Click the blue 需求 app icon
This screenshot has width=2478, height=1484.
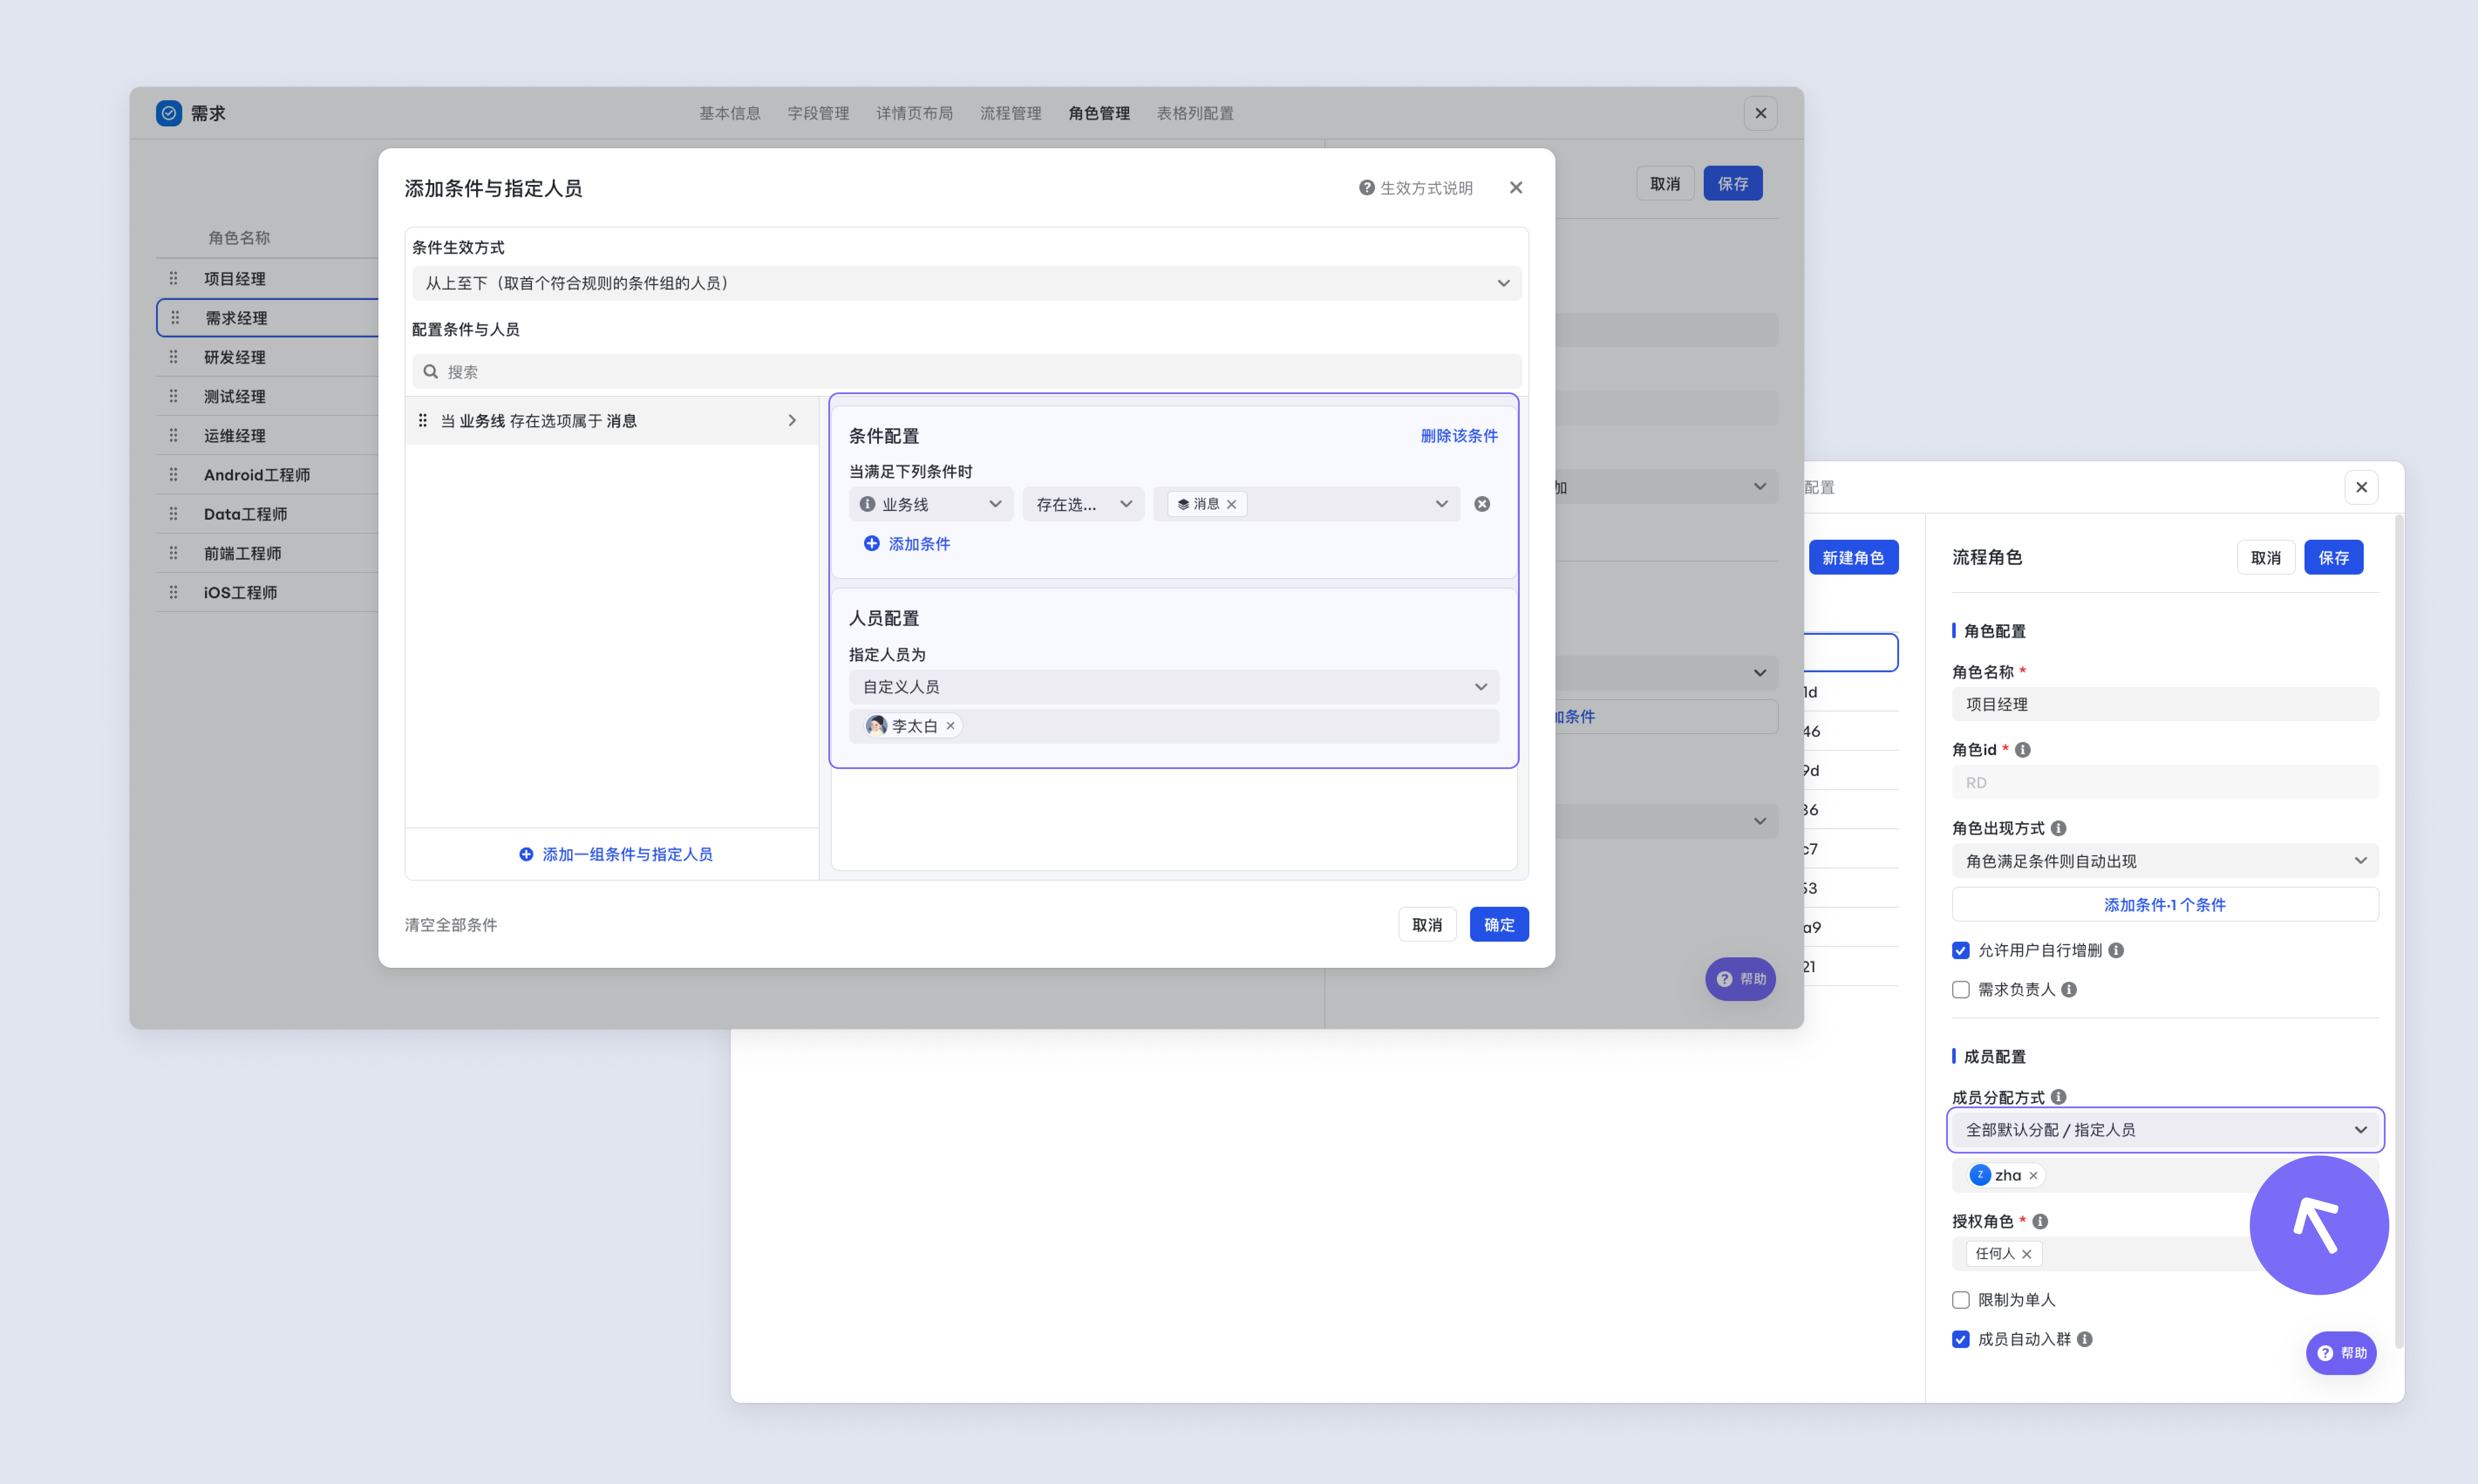169,113
